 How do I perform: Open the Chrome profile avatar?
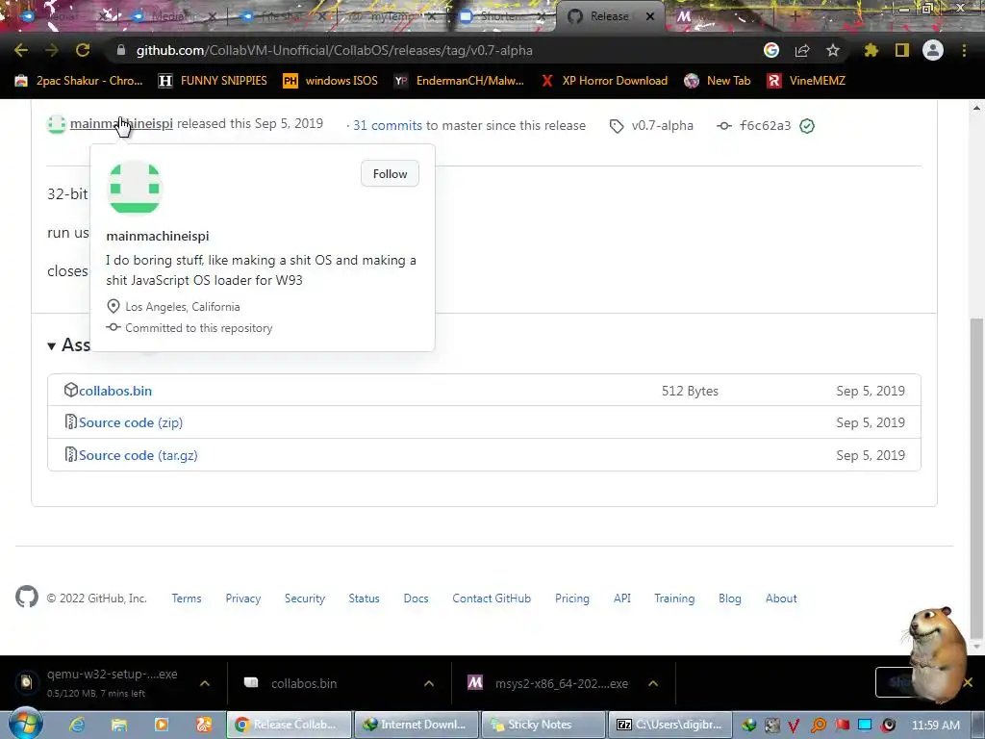click(932, 50)
